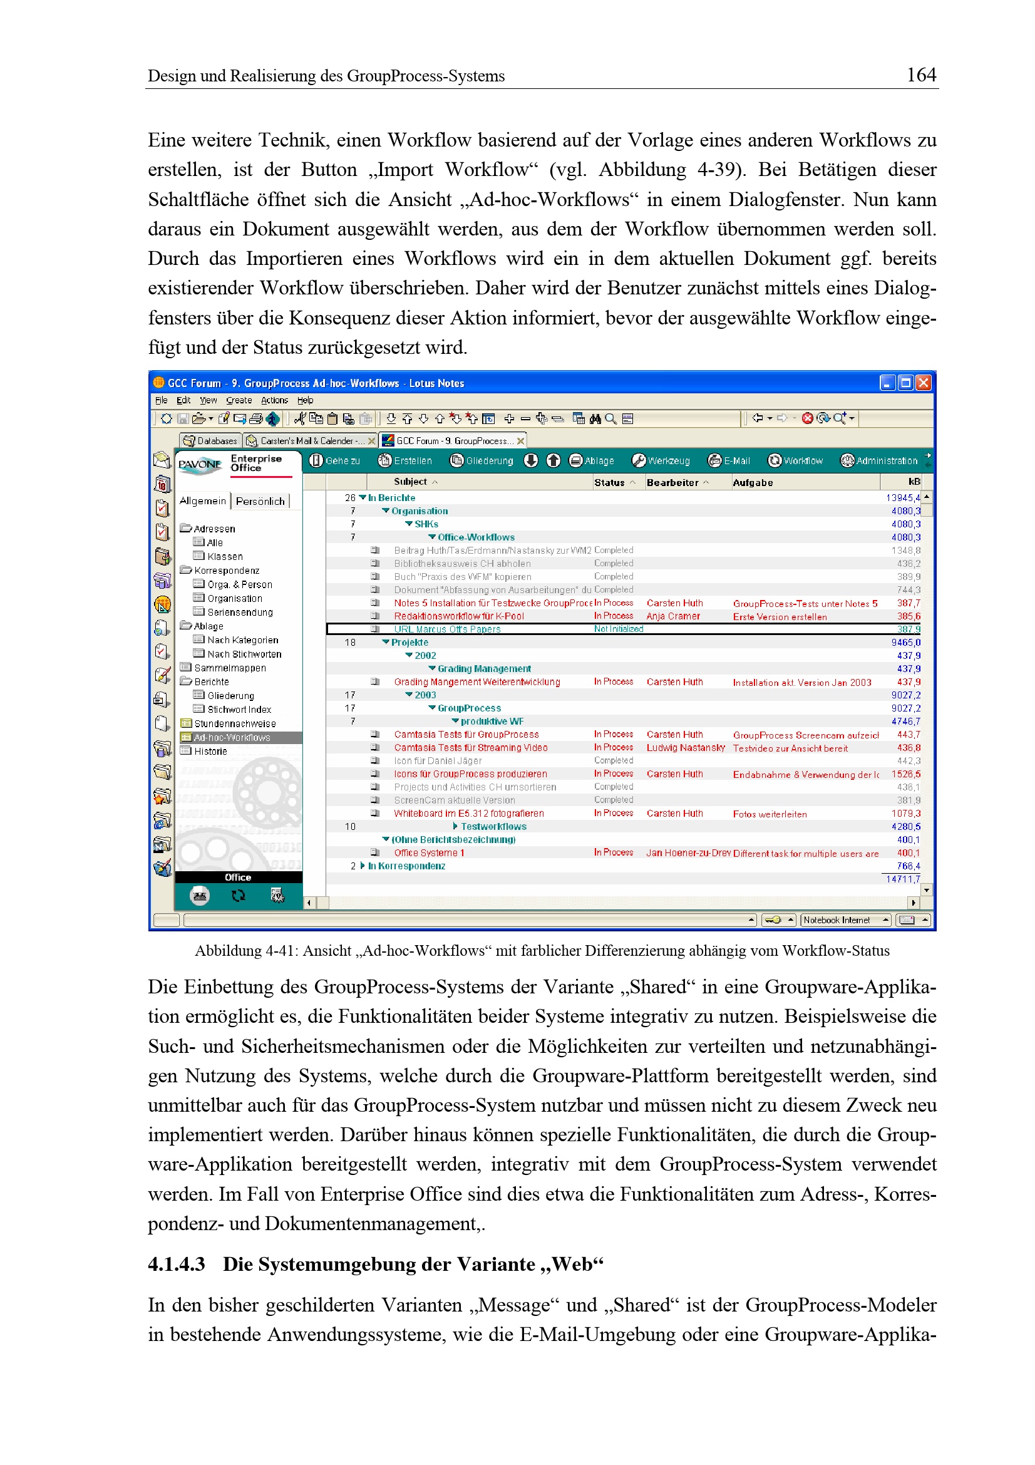Switch to the Persönlich tab
This screenshot has width=1035, height=1465.
click(x=260, y=501)
